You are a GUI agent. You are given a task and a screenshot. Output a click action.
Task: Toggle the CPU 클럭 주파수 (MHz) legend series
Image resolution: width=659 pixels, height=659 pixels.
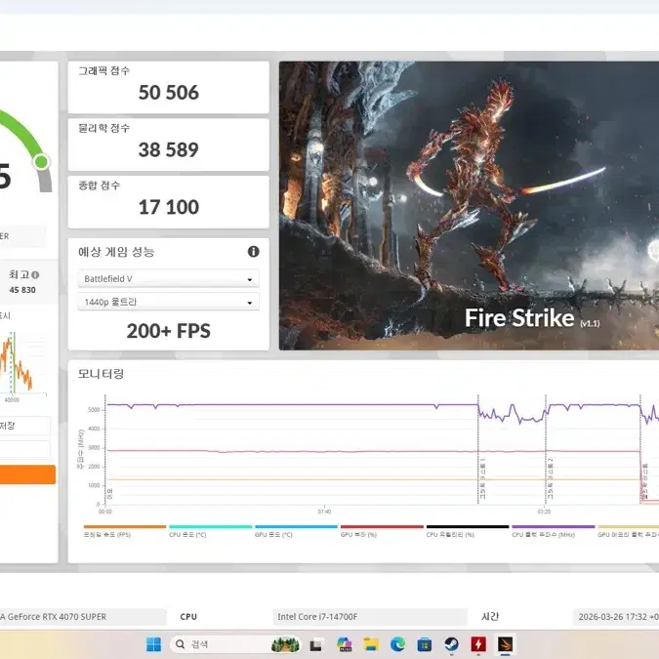point(554,531)
